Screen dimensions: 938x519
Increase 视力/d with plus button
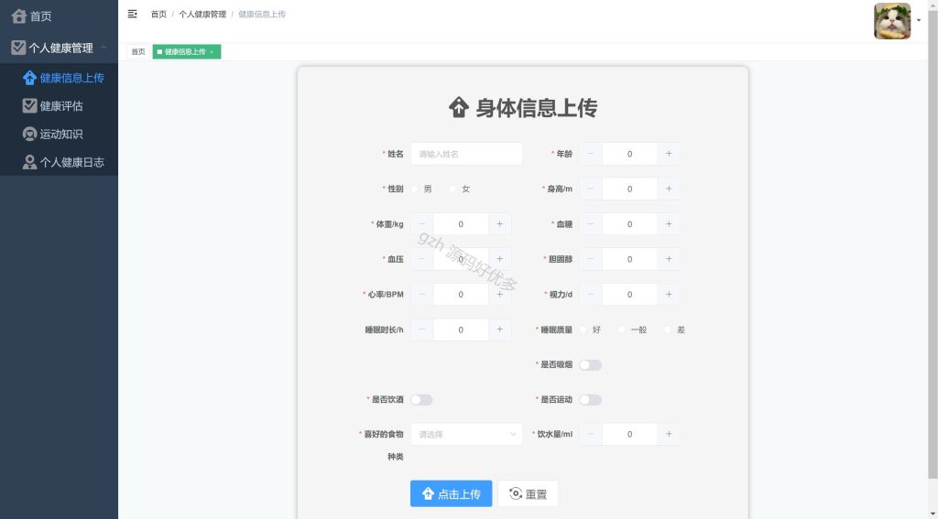pyautogui.click(x=668, y=294)
